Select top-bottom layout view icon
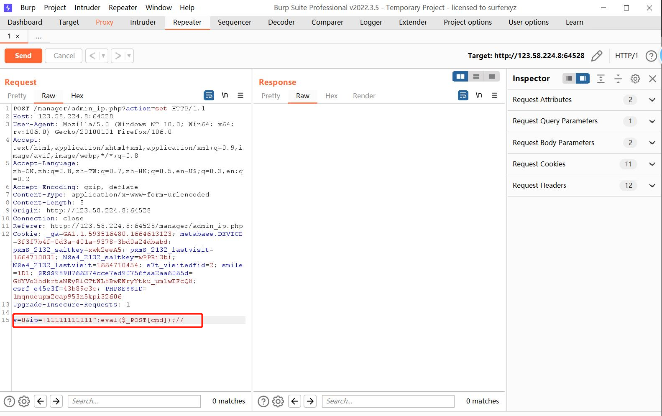662x416 pixels. pos(476,77)
